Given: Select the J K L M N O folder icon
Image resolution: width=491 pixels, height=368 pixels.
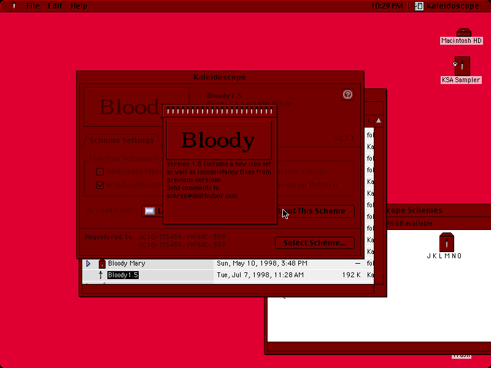Looking at the screenshot, I should [x=447, y=242].
